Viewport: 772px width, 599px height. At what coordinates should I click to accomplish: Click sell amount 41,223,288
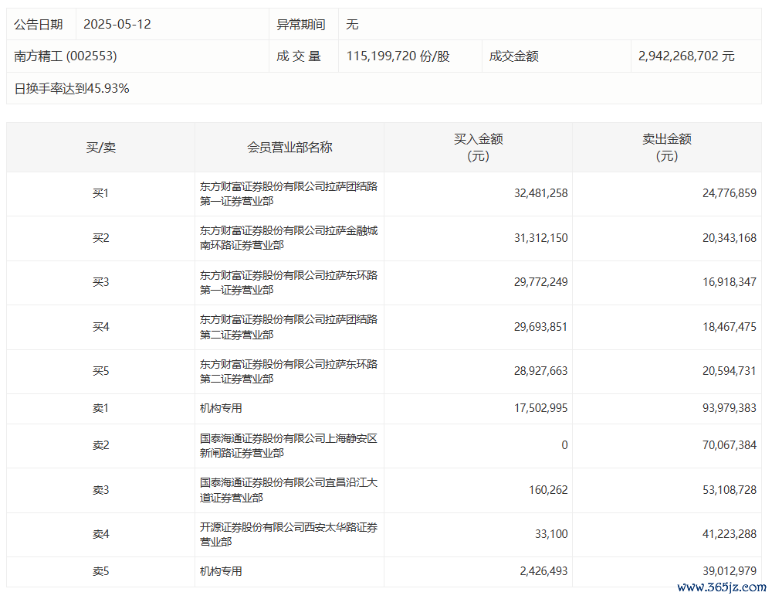[x=730, y=534]
